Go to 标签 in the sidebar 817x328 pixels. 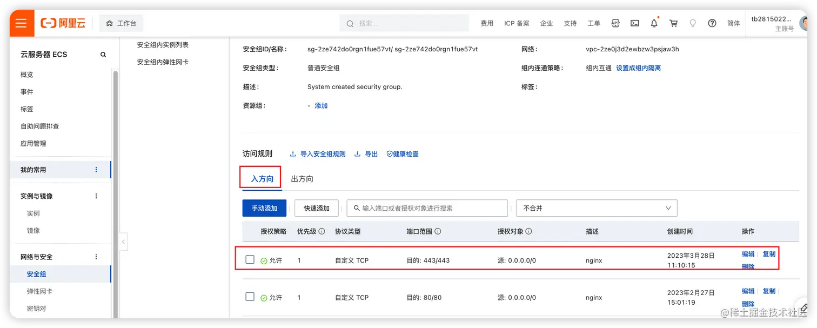[27, 109]
